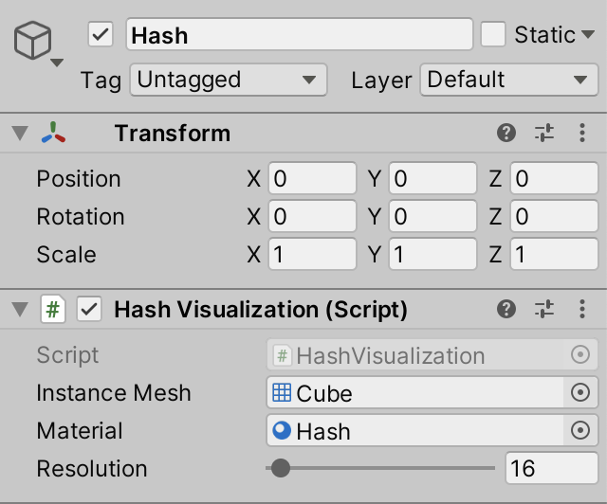The height and width of the screenshot is (504, 607).
Task: Open the Static flags dropdown arrow
Action: click(x=588, y=35)
